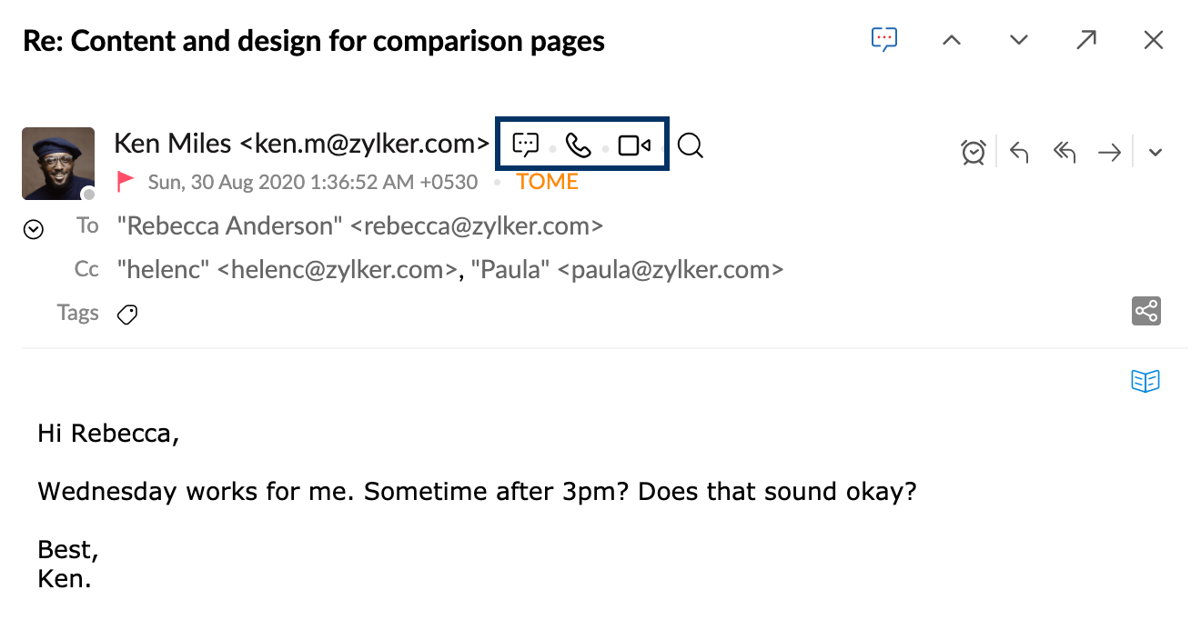Toggle the red flag on this email

[x=126, y=181]
